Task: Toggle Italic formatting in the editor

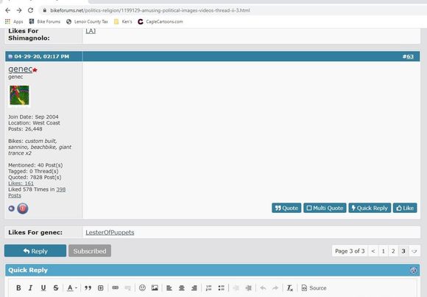Action: point(30,287)
